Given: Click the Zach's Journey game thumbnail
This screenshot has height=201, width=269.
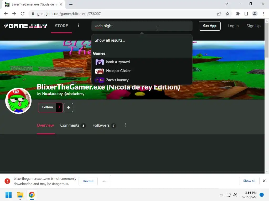Looking at the screenshot, I should pyautogui.click(x=100, y=80).
